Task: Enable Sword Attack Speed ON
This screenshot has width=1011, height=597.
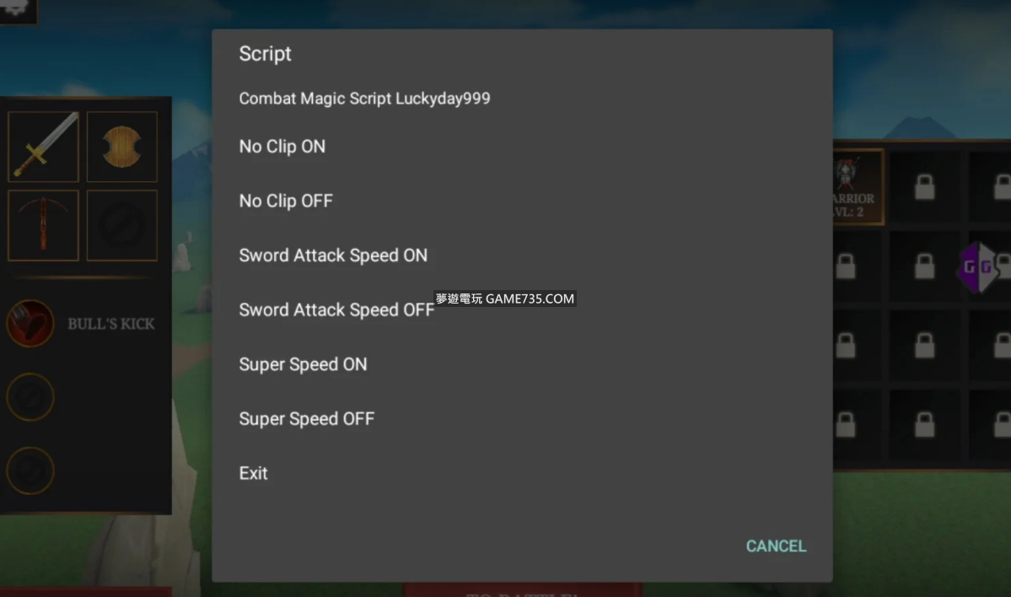Action: [x=522, y=255]
